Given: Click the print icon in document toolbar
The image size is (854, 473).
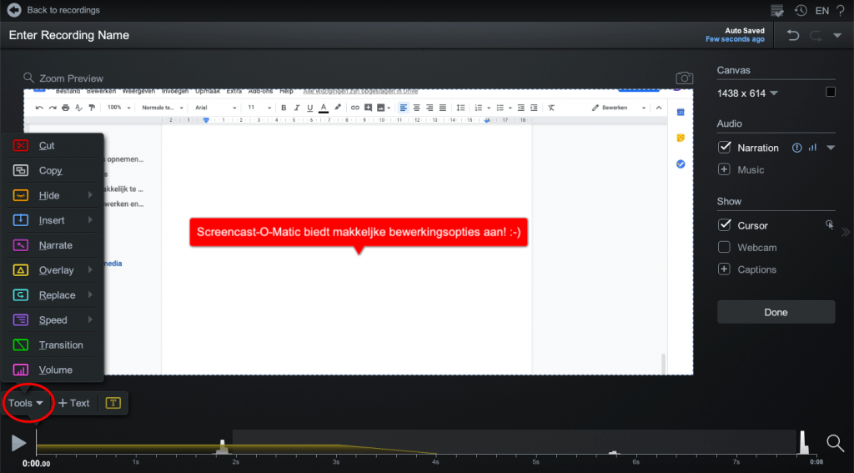Looking at the screenshot, I should pos(65,108).
